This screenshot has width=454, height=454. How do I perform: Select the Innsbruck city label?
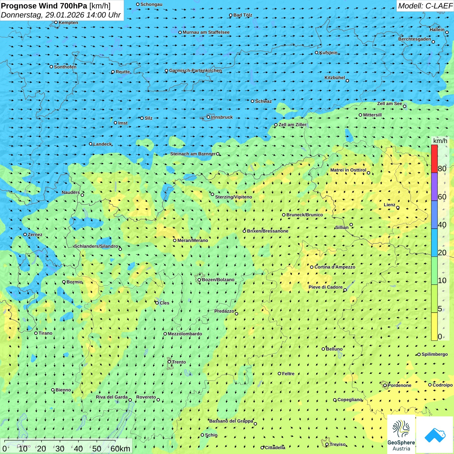[222, 117]
